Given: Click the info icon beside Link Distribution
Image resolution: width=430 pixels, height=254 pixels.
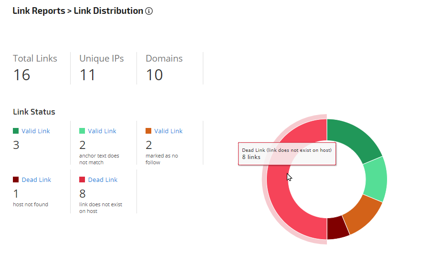Looking at the screenshot, I should 149,11.
